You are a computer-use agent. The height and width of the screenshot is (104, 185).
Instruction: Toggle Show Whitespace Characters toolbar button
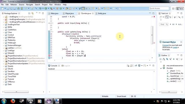pyautogui.click(x=90, y=8)
